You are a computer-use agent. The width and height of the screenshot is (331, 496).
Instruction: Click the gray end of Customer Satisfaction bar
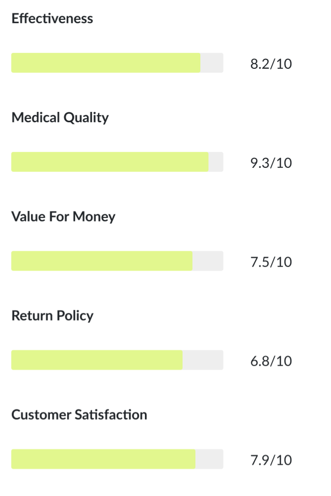209,459
